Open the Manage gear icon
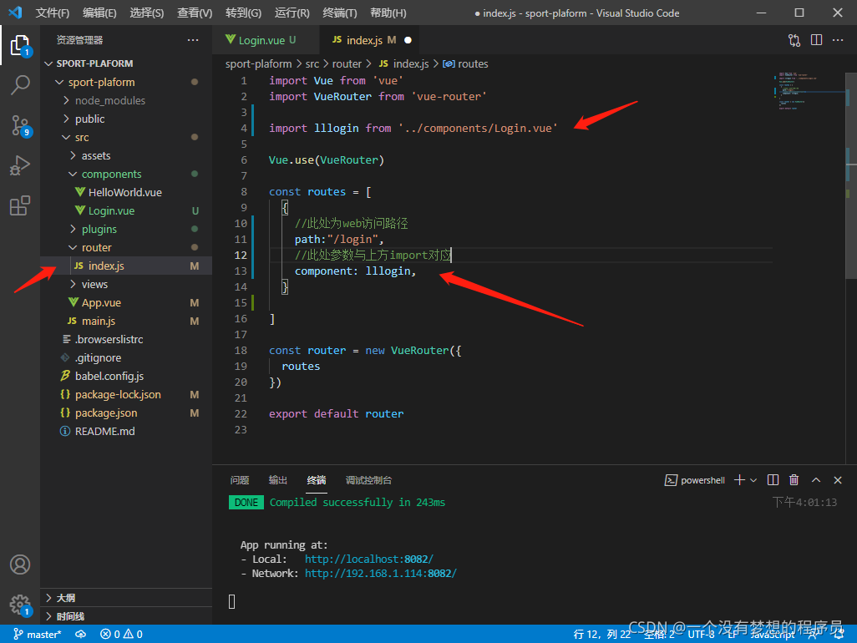857x643 pixels. click(x=20, y=605)
